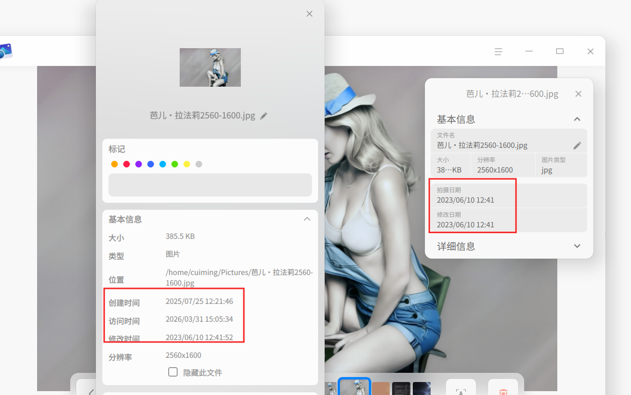Image resolution: width=631 pixels, height=395 pixels.
Task: Select the red tag color dot
Action: coord(127,164)
